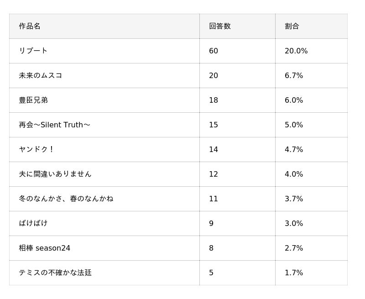Click the response count 18 cell

click(214, 100)
